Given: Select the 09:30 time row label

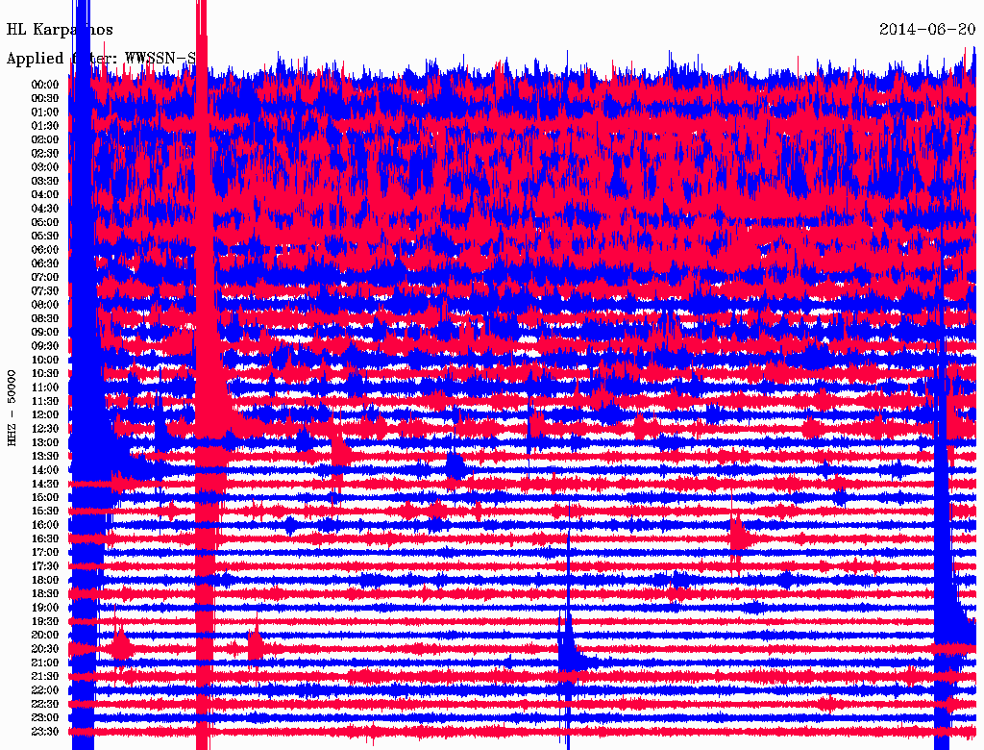Looking at the screenshot, I should click(45, 346).
